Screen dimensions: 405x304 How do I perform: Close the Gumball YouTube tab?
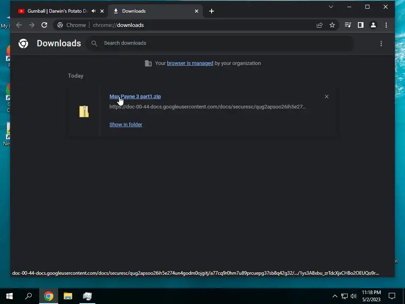pyautogui.click(x=102, y=11)
